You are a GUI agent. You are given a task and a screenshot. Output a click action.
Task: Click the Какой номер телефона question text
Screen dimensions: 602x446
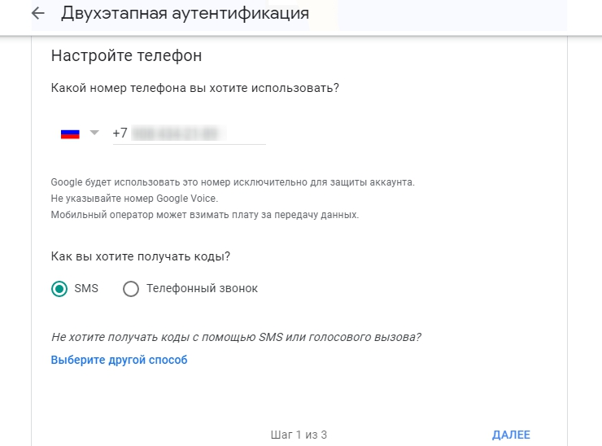tap(194, 87)
